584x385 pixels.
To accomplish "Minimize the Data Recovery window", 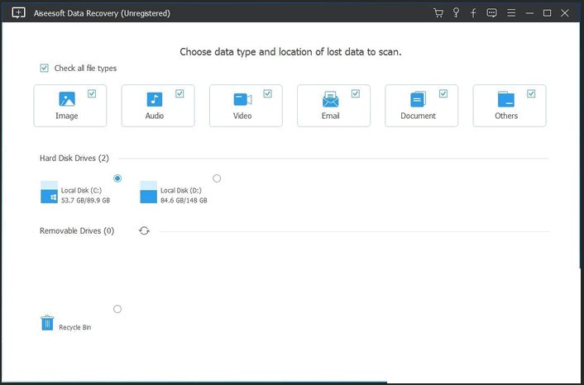I will (529, 13).
